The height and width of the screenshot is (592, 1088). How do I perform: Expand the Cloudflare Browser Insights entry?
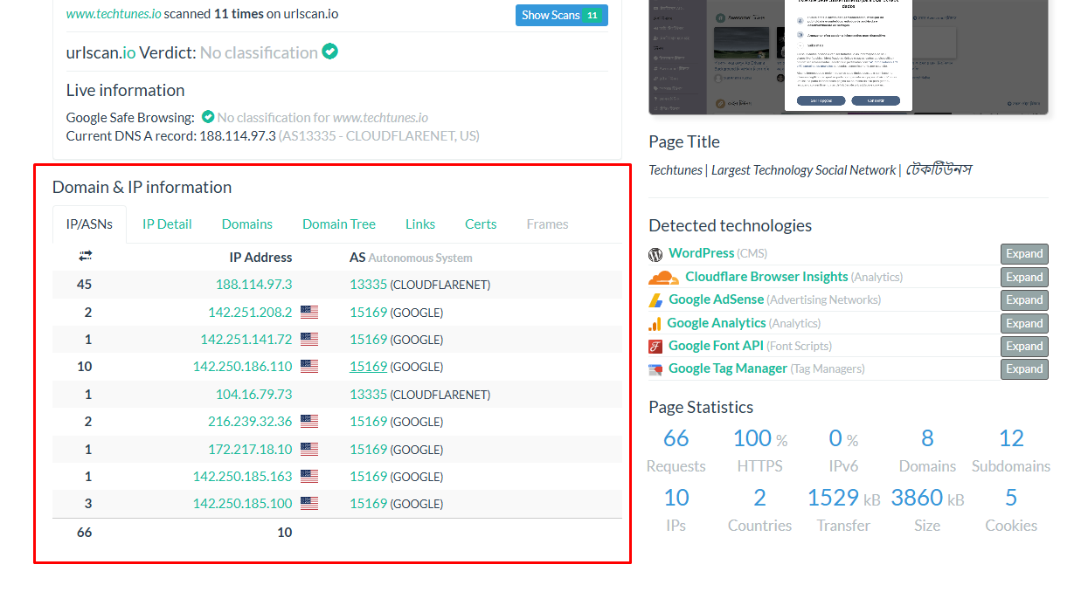[x=1023, y=276]
